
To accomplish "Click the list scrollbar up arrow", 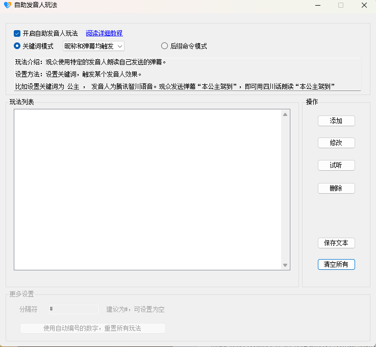I will coord(285,114).
